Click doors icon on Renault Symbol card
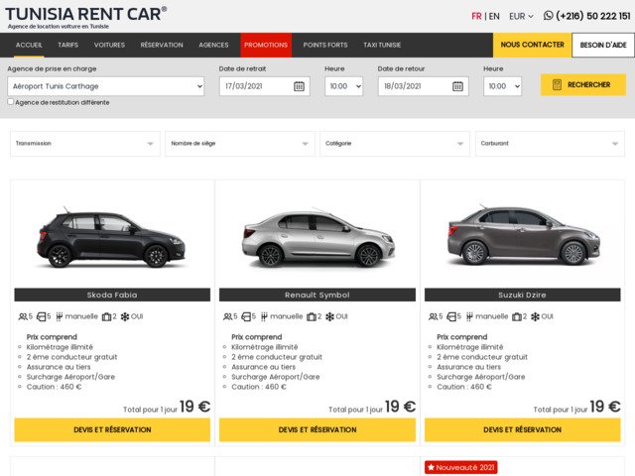This screenshot has height=476, width=635. pos(246,316)
